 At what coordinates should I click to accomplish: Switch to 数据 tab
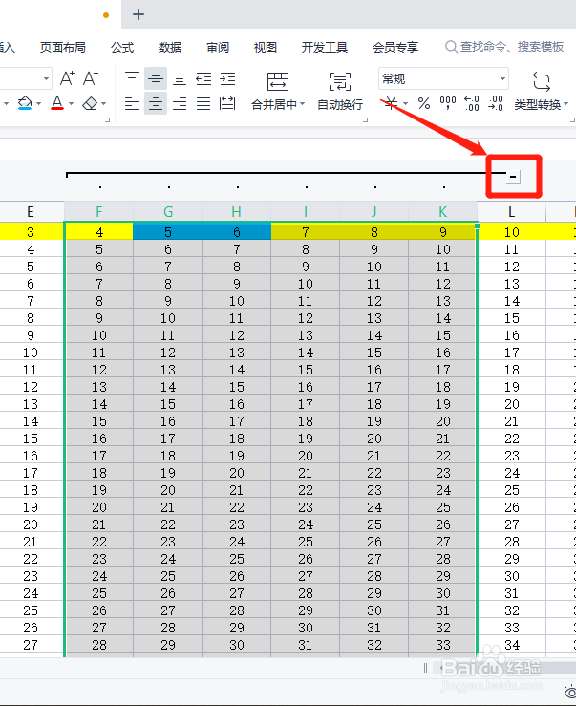tap(170, 47)
